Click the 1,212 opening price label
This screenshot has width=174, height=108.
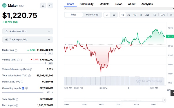click(x=67, y=44)
